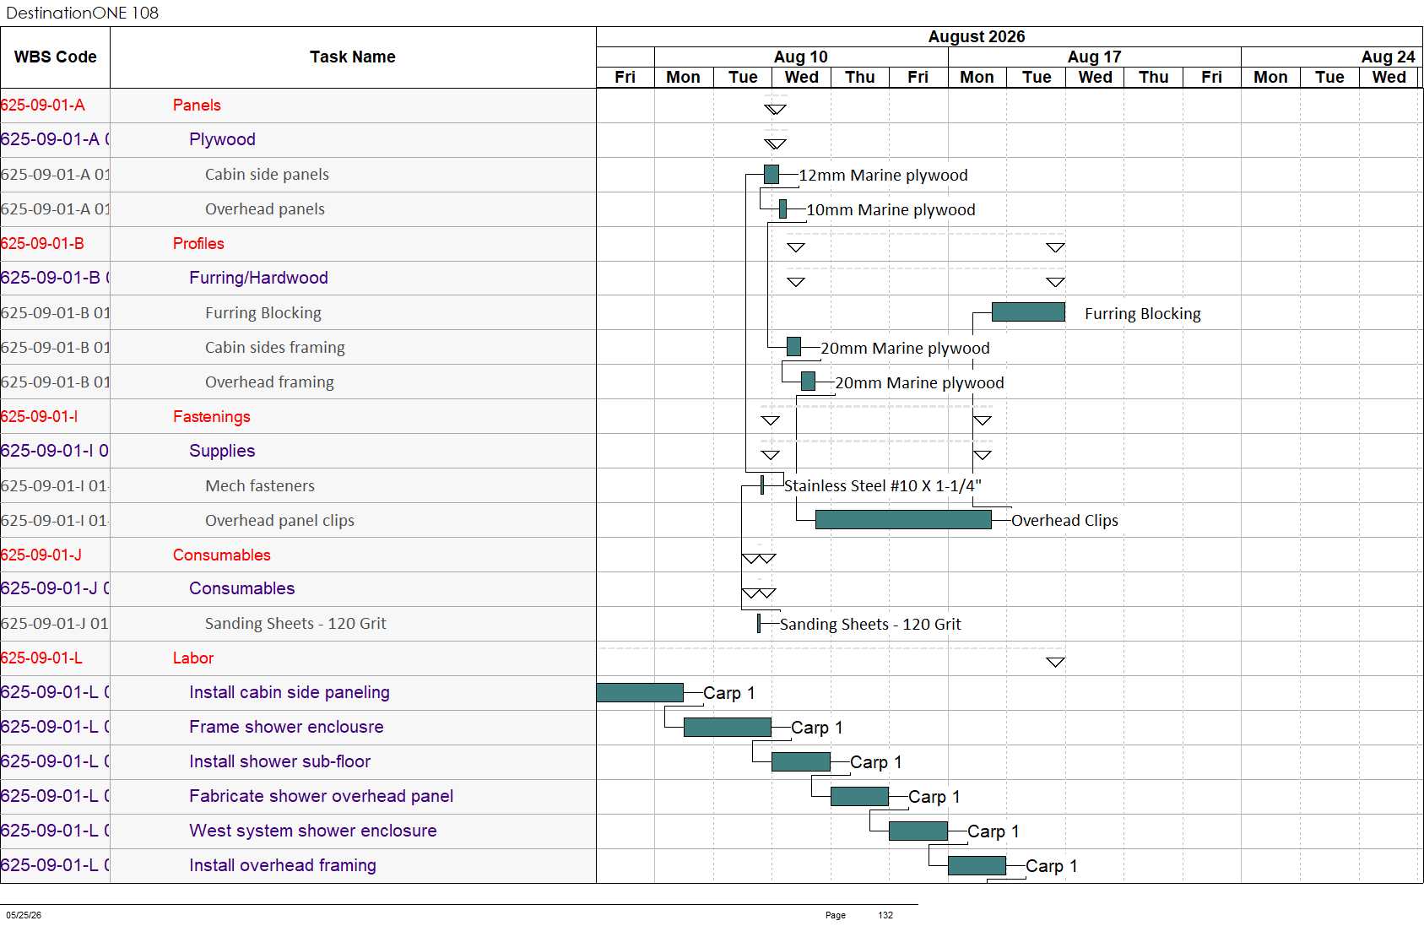Select the Aug 10 week header
1424x926 pixels.
coord(801,57)
